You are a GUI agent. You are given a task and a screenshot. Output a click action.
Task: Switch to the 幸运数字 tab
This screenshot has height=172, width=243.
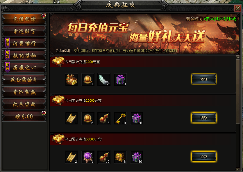[24, 31]
